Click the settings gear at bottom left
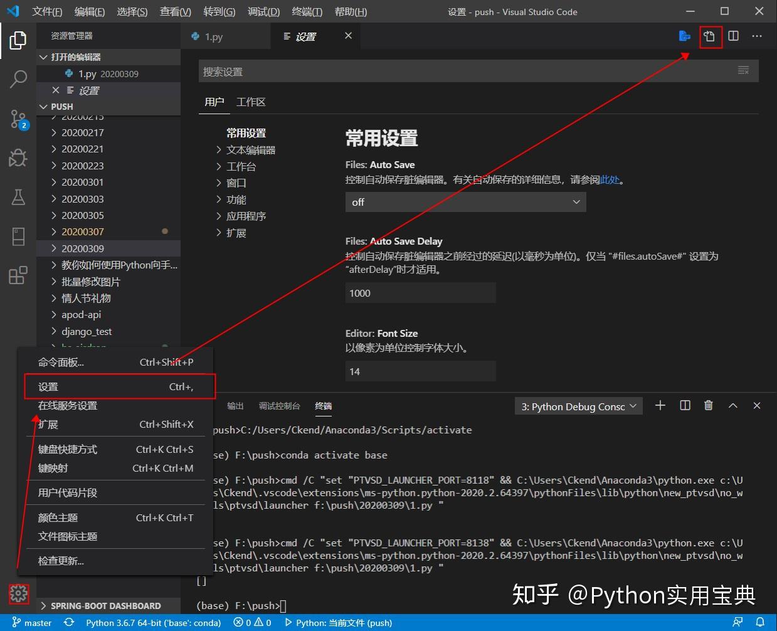 [x=18, y=593]
